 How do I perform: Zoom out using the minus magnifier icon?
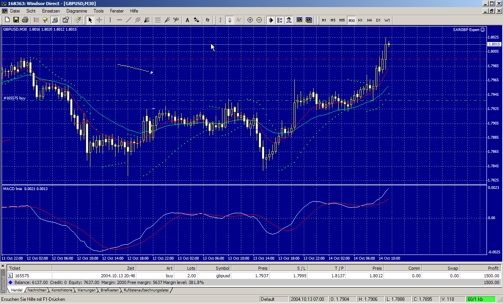tap(259, 20)
